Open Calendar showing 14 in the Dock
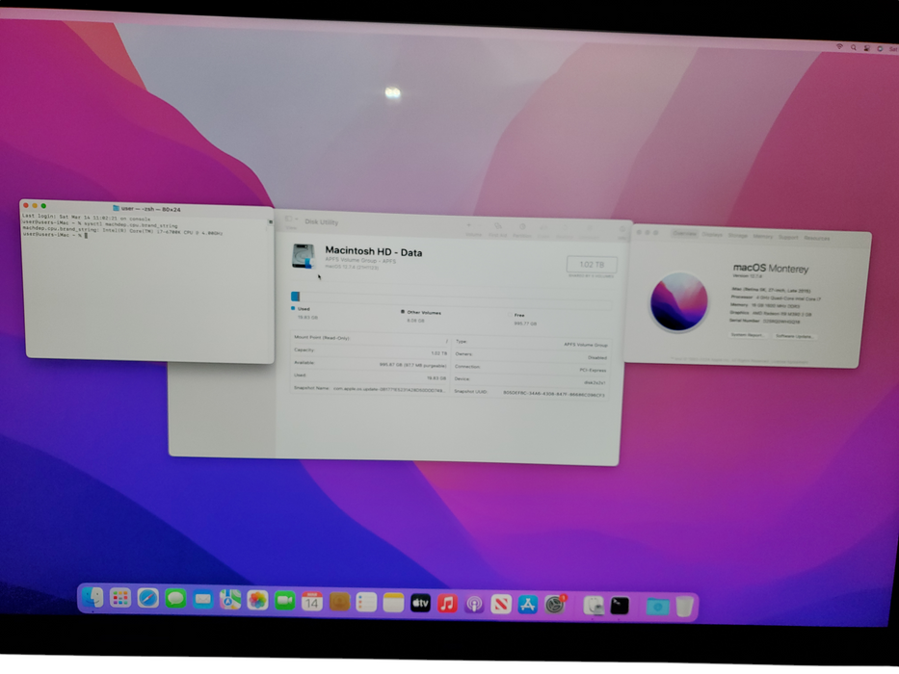The width and height of the screenshot is (899, 674). pyautogui.click(x=312, y=602)
